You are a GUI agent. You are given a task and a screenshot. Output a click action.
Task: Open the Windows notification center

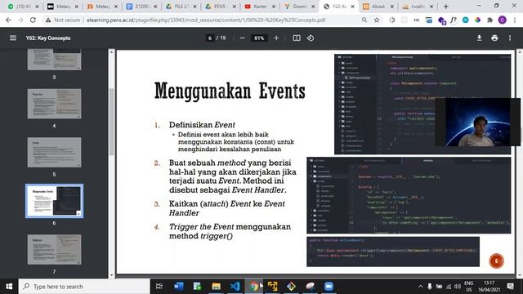pyautogui.click(x=510, y=287)
